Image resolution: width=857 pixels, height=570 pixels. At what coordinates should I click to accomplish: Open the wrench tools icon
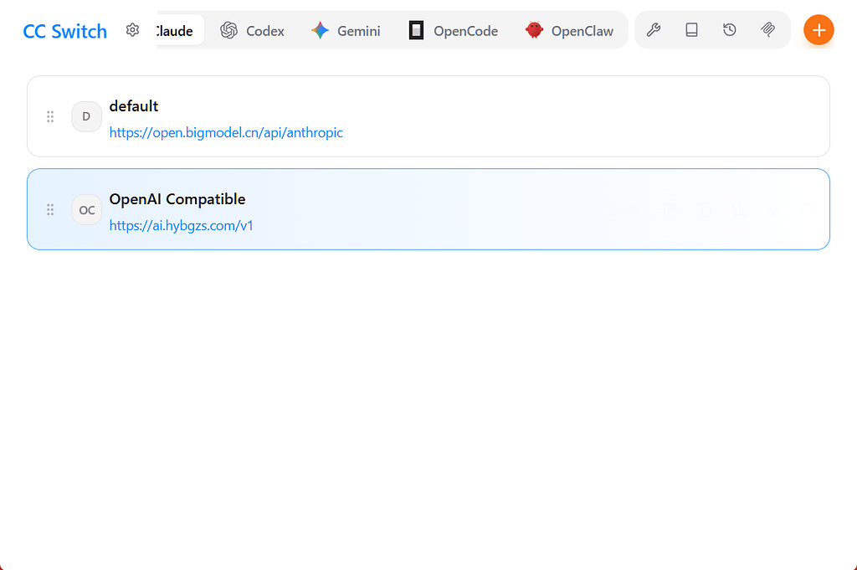coord(654,29)
